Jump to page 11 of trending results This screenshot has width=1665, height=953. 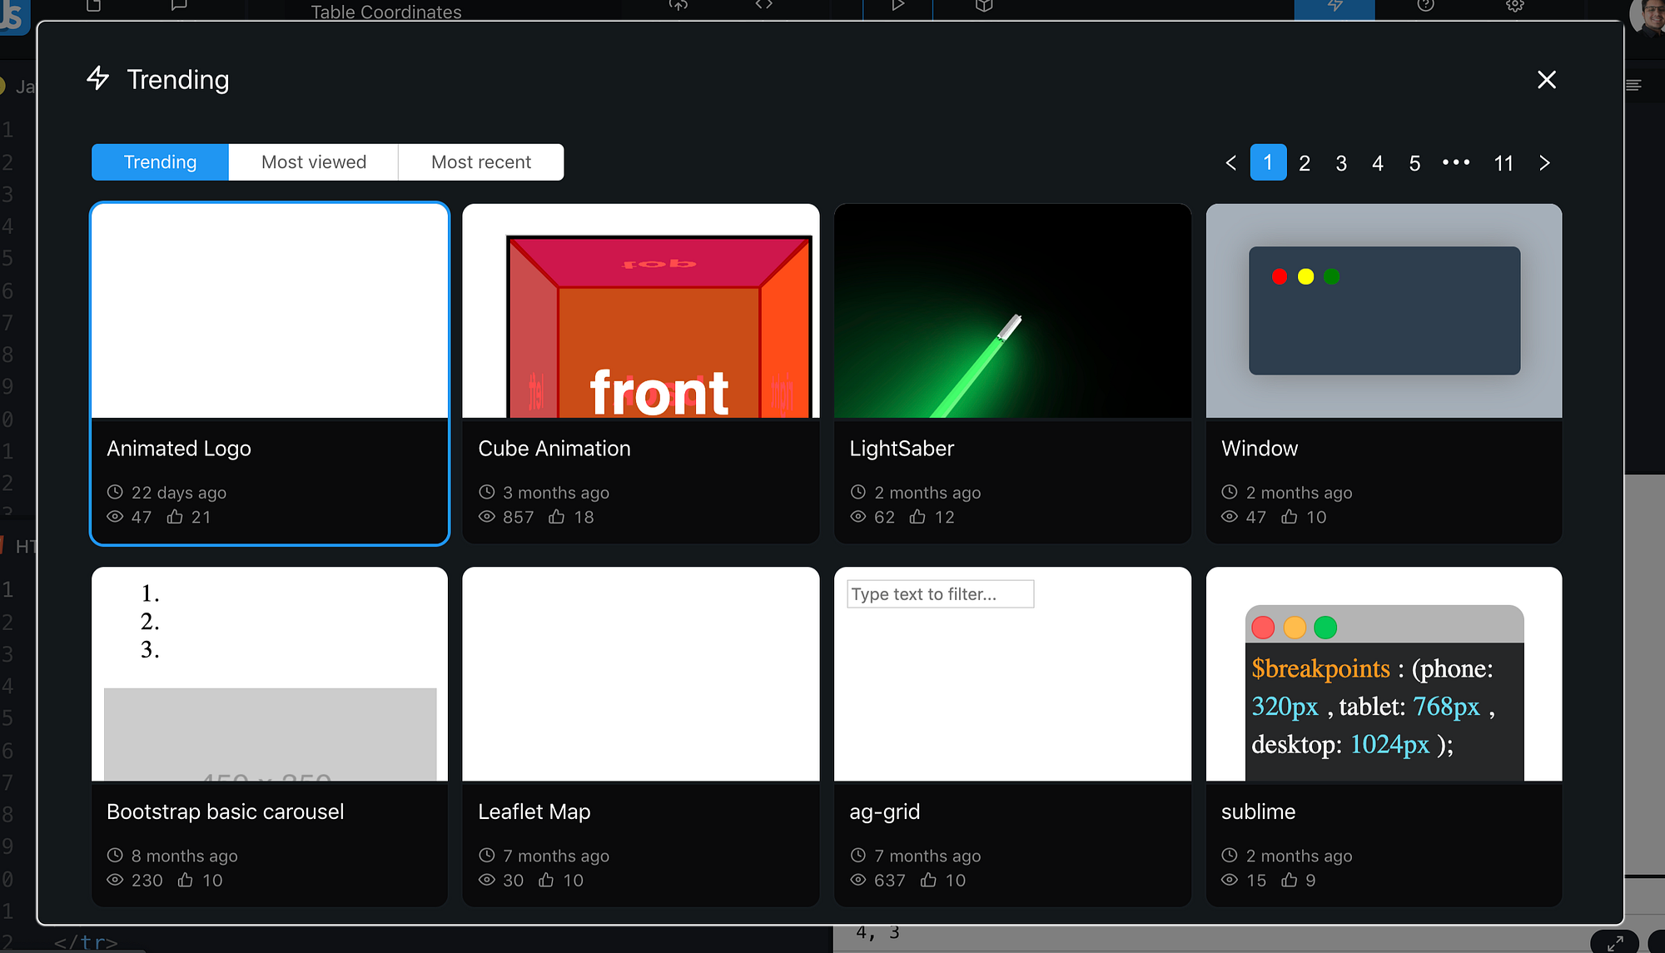pyautogui.click(x=1503, y=162)
